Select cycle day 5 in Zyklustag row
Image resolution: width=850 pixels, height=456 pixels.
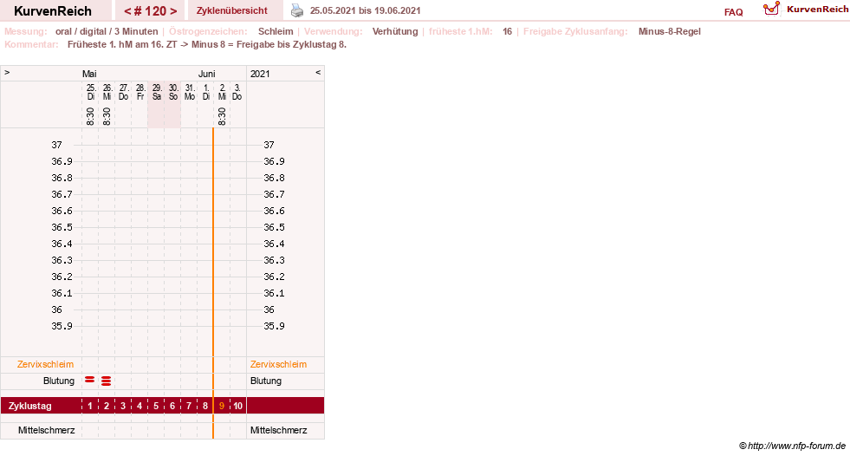[x=156, y=406]
